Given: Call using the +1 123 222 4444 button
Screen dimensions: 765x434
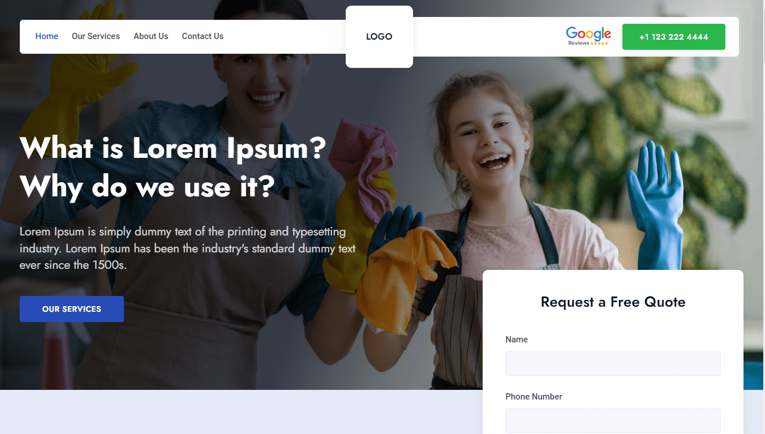Looking at the screenshot, I should click(x=674, y=37).
